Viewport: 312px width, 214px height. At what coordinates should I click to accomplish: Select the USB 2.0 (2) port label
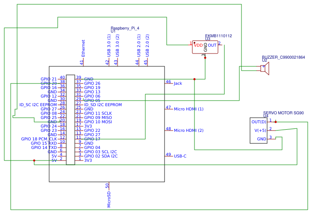point(147,46)
